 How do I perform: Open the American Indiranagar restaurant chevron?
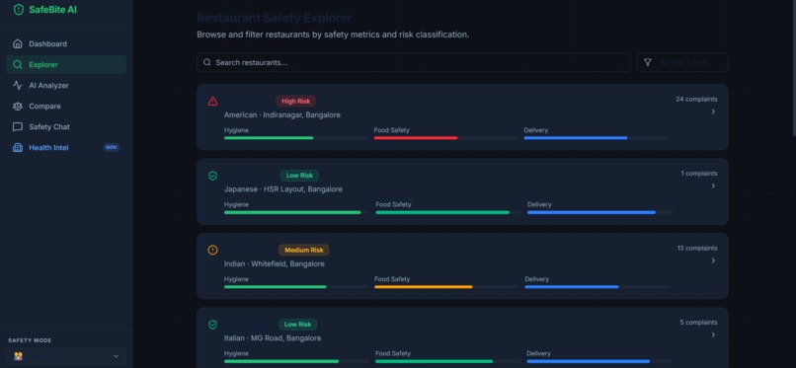tap(713, 111)
